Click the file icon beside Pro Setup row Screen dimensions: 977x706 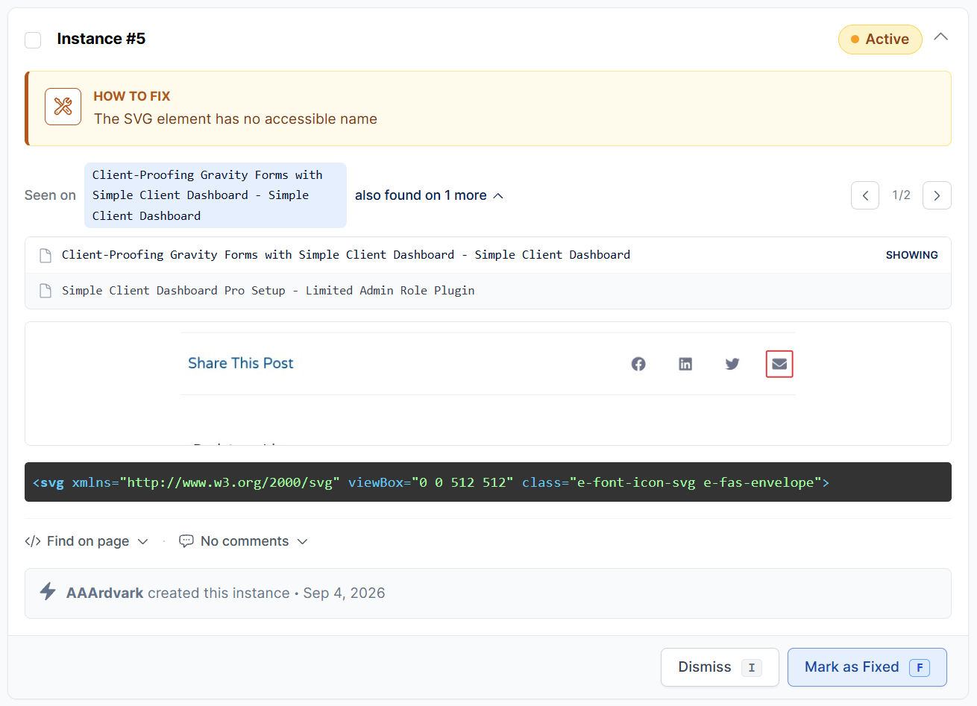[45, 291]
